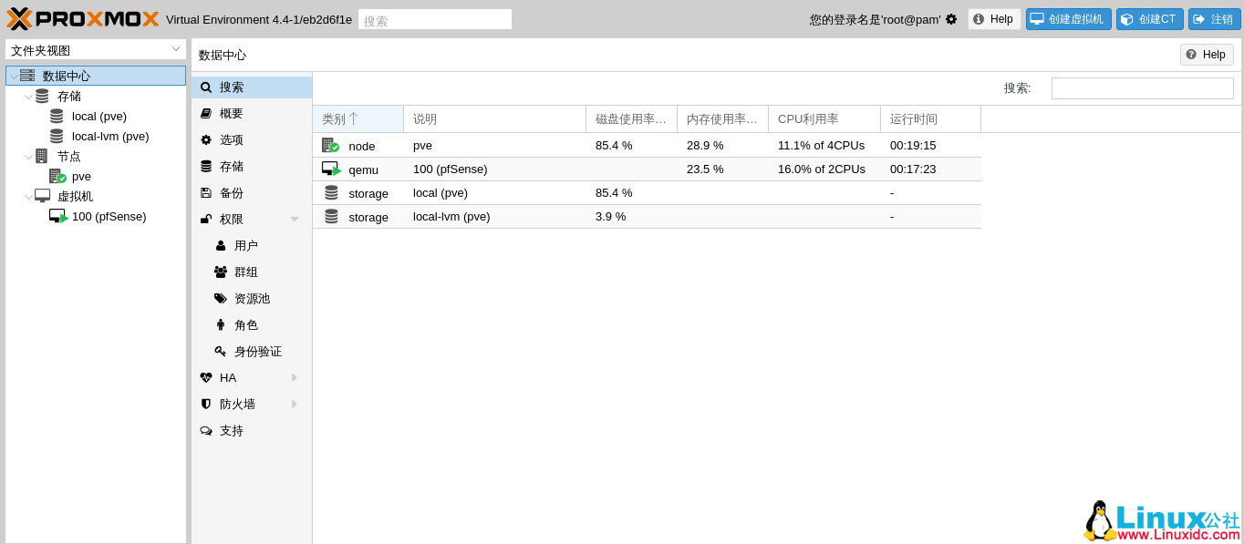1244x544 pixels.
Task: Click the 注销 logout button
Action: 1214,18
